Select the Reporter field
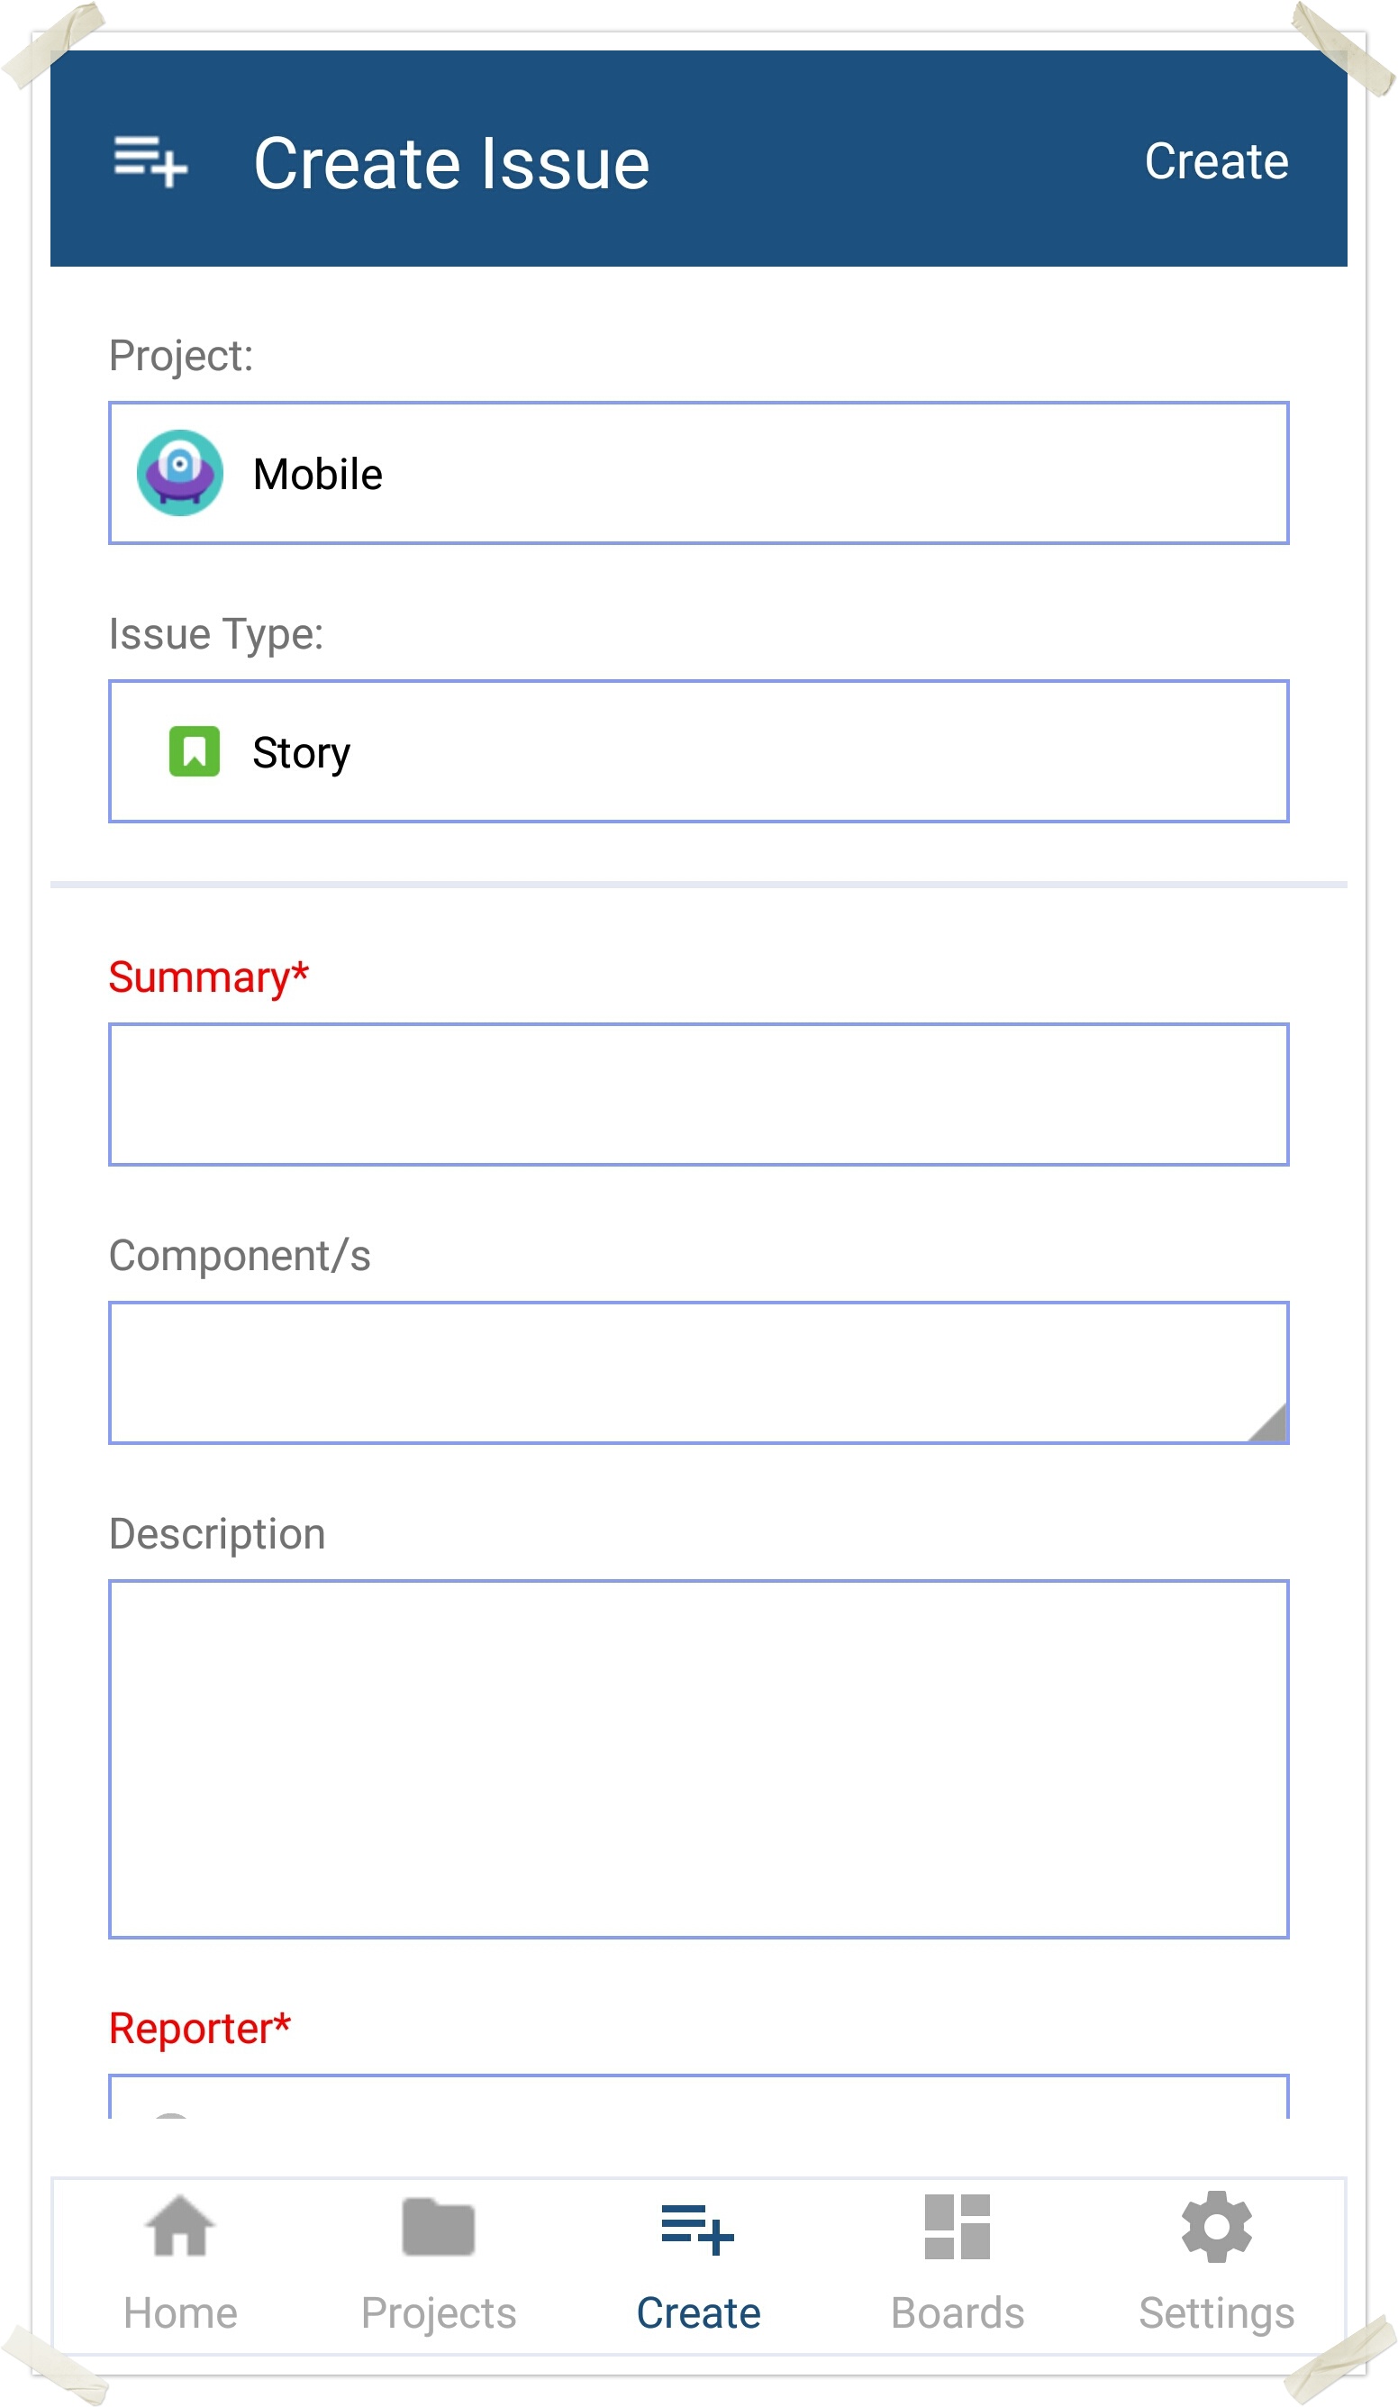 click(x=698, y=2097)
